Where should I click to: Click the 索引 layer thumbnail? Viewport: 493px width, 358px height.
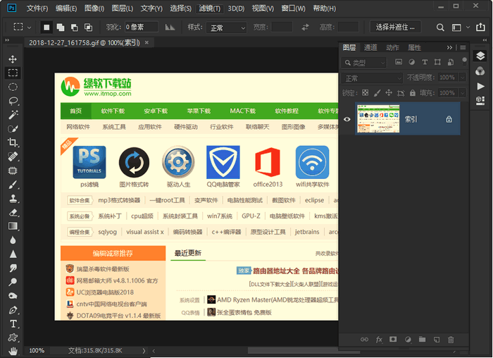tap(378, 119)
